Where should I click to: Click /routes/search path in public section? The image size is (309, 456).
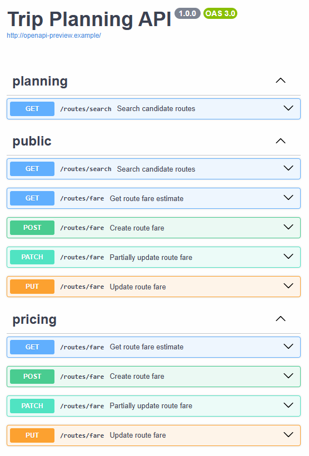86,169
